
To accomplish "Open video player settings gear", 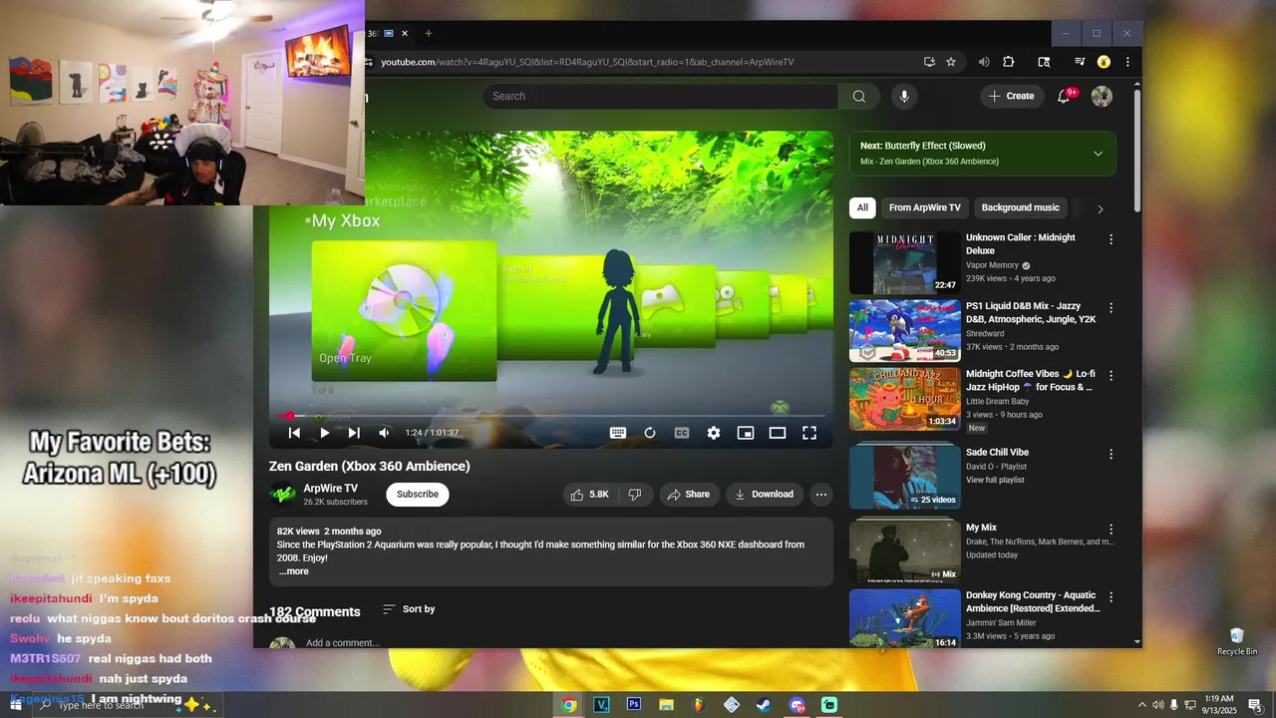I will (x=714, y=433).
